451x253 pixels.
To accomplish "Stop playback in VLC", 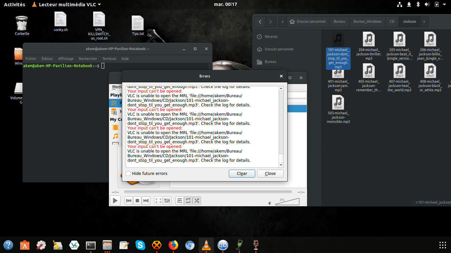I will click(x=137, y=200).
